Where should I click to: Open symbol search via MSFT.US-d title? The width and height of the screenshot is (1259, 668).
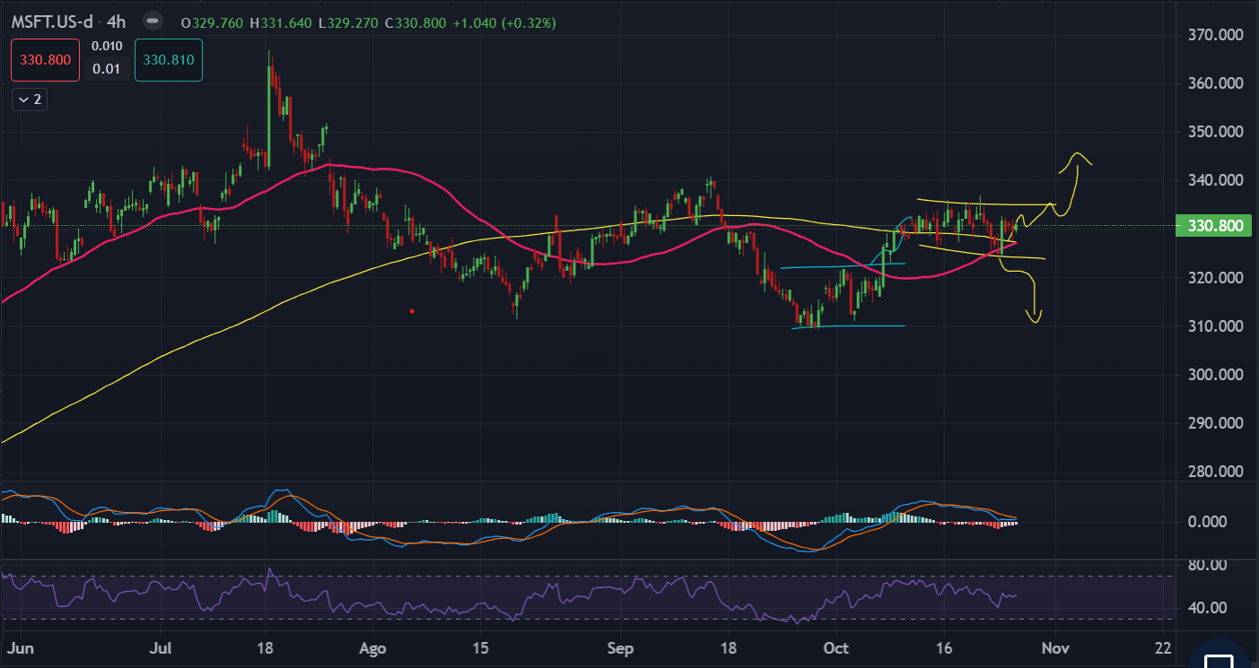[52, 22]
